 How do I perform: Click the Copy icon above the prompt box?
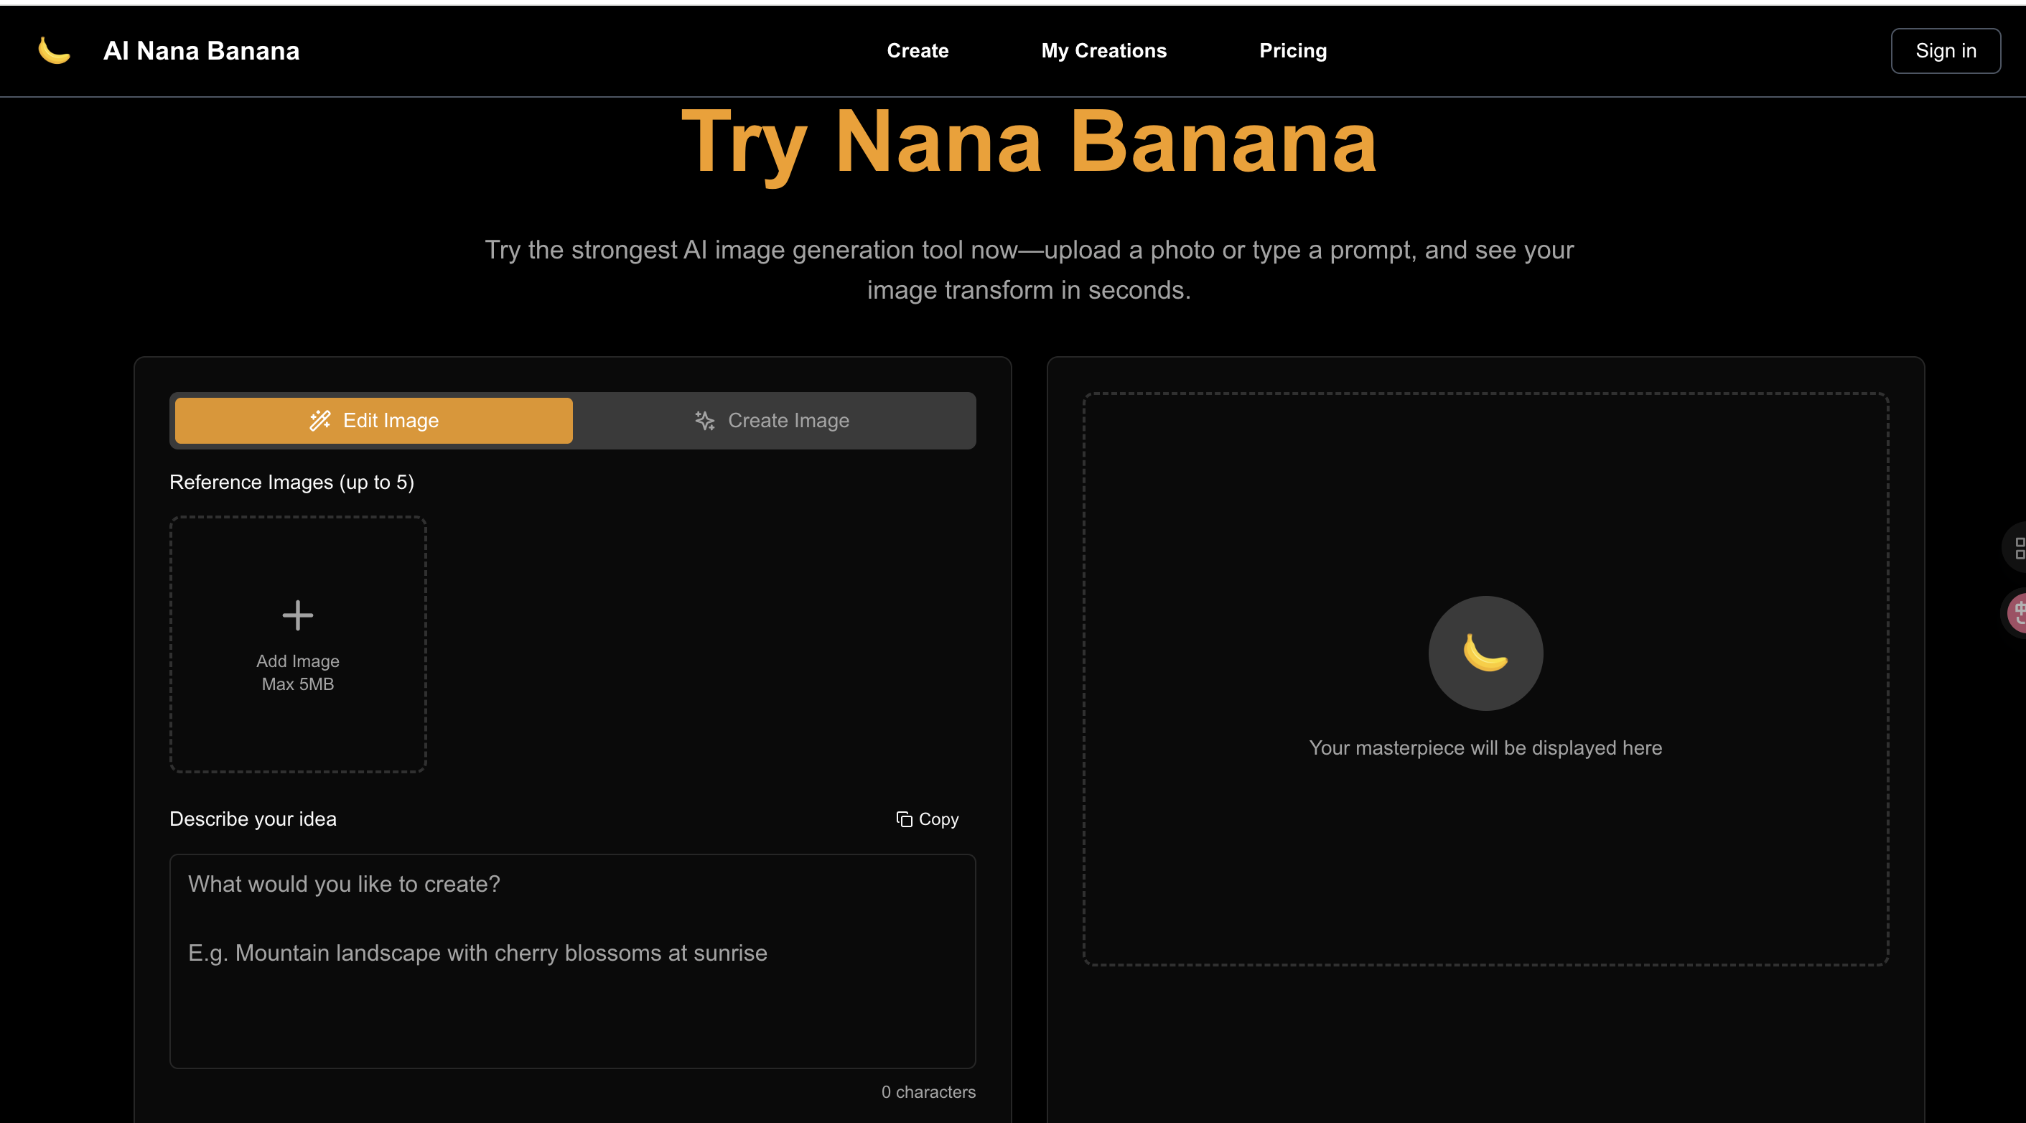(x=905, y=819)
